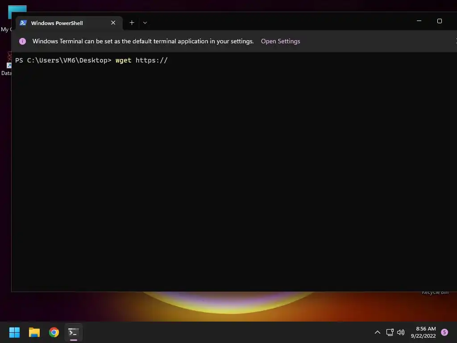Open notification center badge showing 5
457x343 pixels.
[x=445, y=332]
